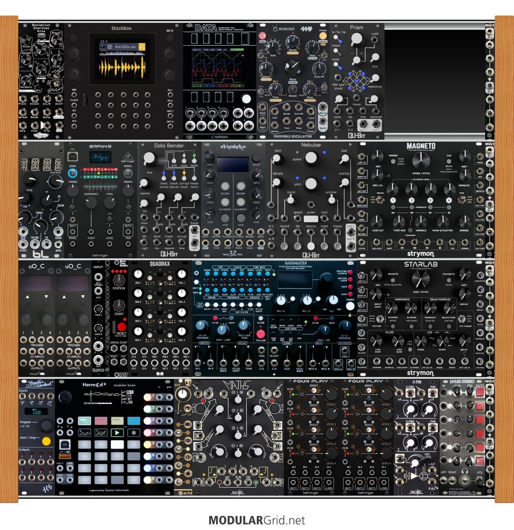Click the WET knob on Magneto
The width and height of the screenshot is (514, 530).
click(x=465, y=156)
